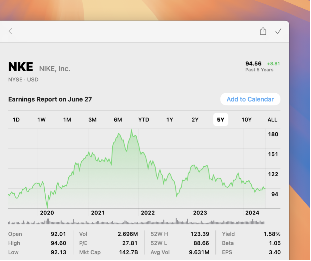
Task: Click the 94.56 current price
Action: coord(253,63)
